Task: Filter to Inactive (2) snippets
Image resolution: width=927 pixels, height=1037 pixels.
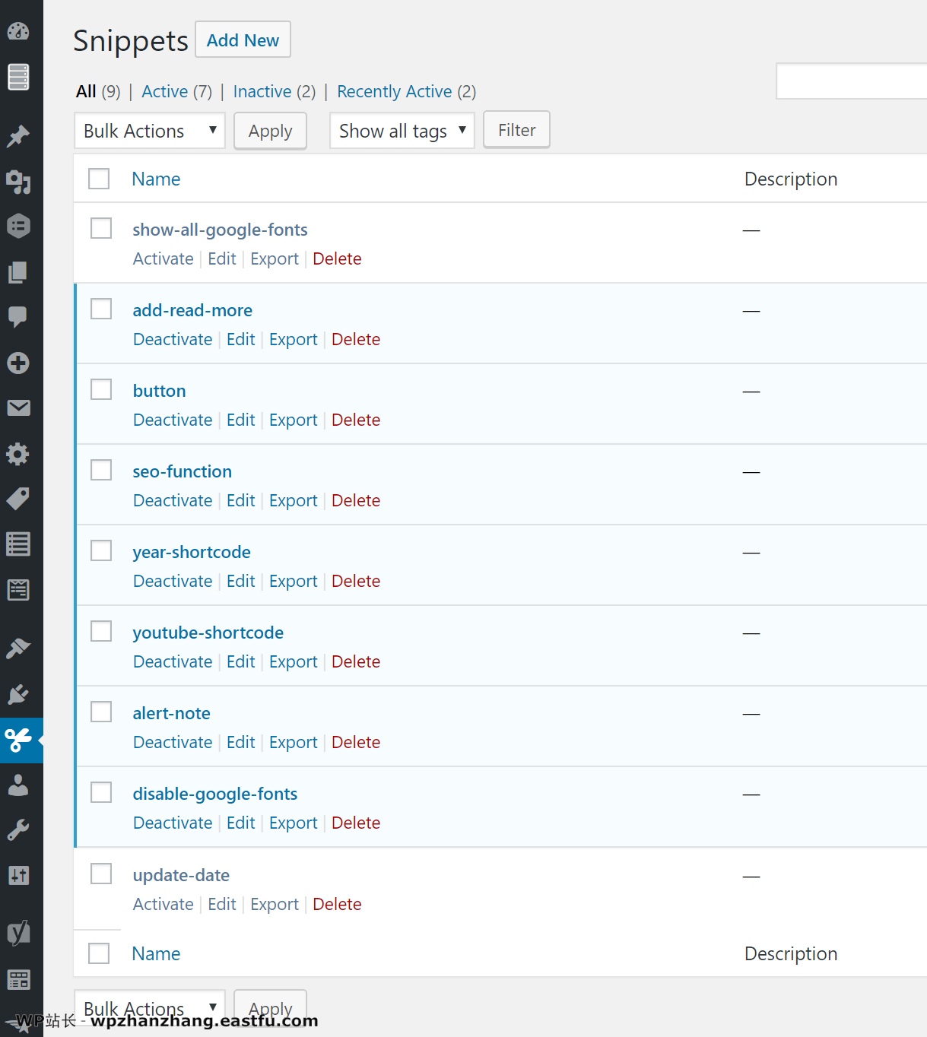Action: coord(274,91)
